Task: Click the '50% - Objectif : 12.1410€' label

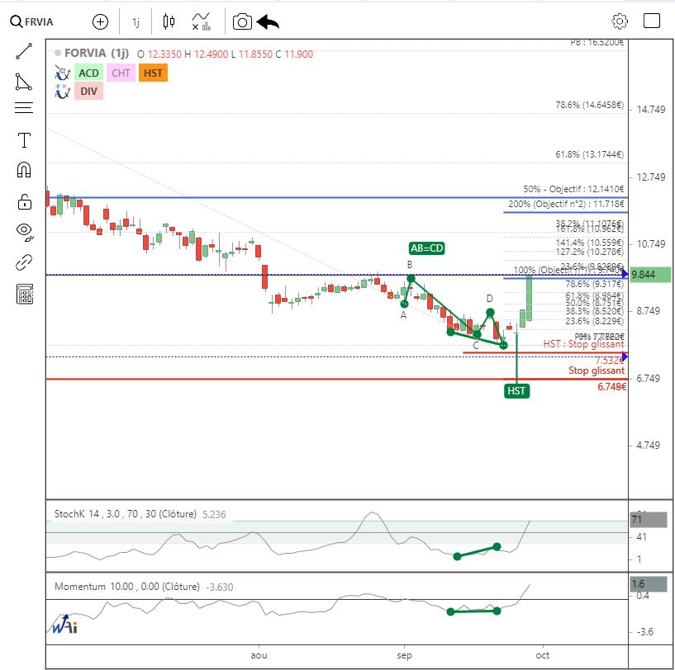Action: coord(573,189)
